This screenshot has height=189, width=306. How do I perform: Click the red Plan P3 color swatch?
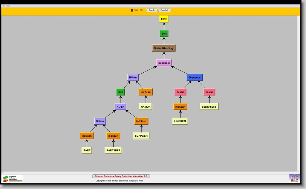click(x=132, y=10)
